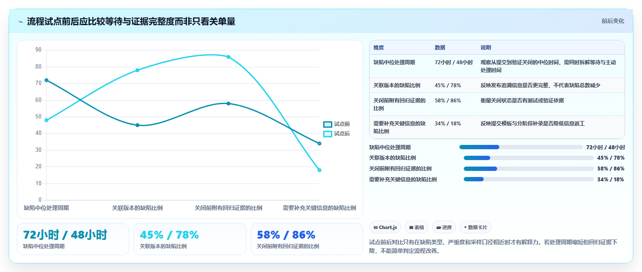Click the 试点后 peak data point at 86
642x272 pixels.
click(x=229, y=57)
